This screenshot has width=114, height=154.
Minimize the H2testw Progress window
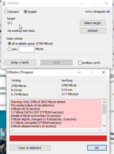(79, 72)
